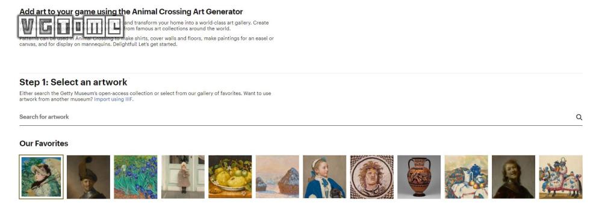This screenshot has height=221, width=602.
Task: Select the girl in blue dress portrait
Action: click(x=324, y=177)
